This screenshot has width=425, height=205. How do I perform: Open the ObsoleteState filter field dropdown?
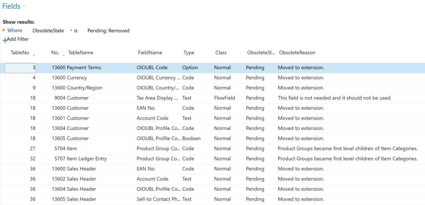coord(71,31)
